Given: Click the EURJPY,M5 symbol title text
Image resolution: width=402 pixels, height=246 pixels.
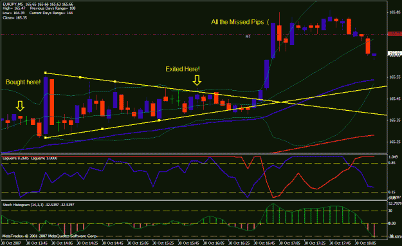Looking at the screenshot, I should point(13,4).
